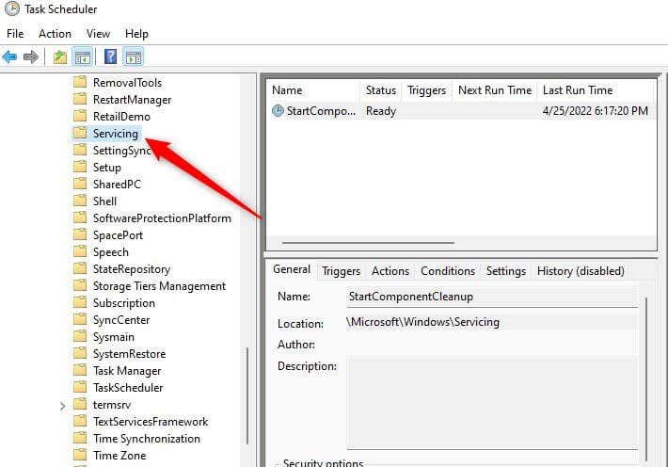This screenshot has width=668, height=467.
Task: Select the SystemRestore tree folder
Action: [129, 354]
